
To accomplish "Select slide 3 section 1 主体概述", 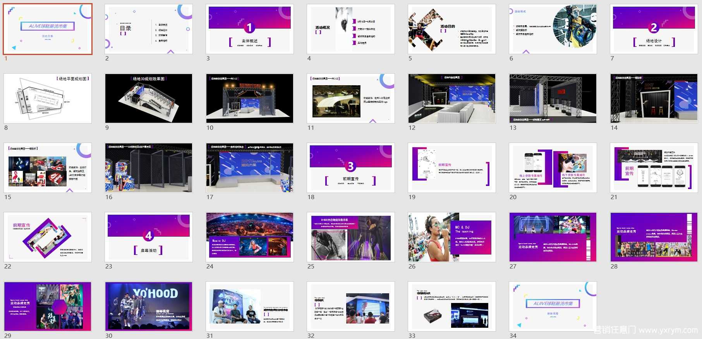I will tap(250, 29).
